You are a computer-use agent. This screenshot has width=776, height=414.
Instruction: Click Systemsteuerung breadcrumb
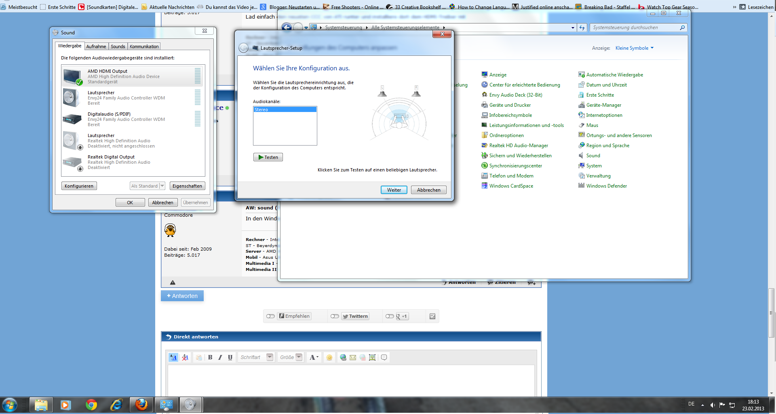click(x=344, y=27)
